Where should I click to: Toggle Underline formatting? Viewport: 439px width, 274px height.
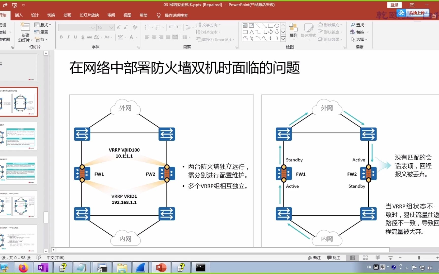pos(75,37)
